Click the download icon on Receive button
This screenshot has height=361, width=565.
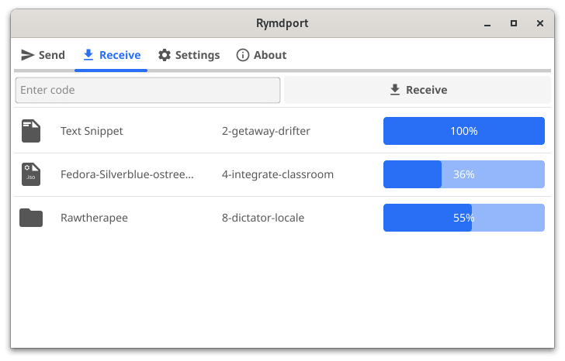point(395,90)
